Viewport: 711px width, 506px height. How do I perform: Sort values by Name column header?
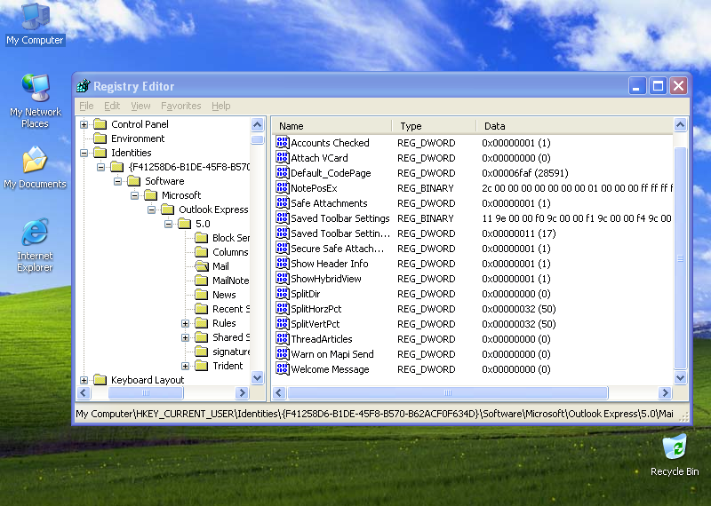tap(332, 126)
